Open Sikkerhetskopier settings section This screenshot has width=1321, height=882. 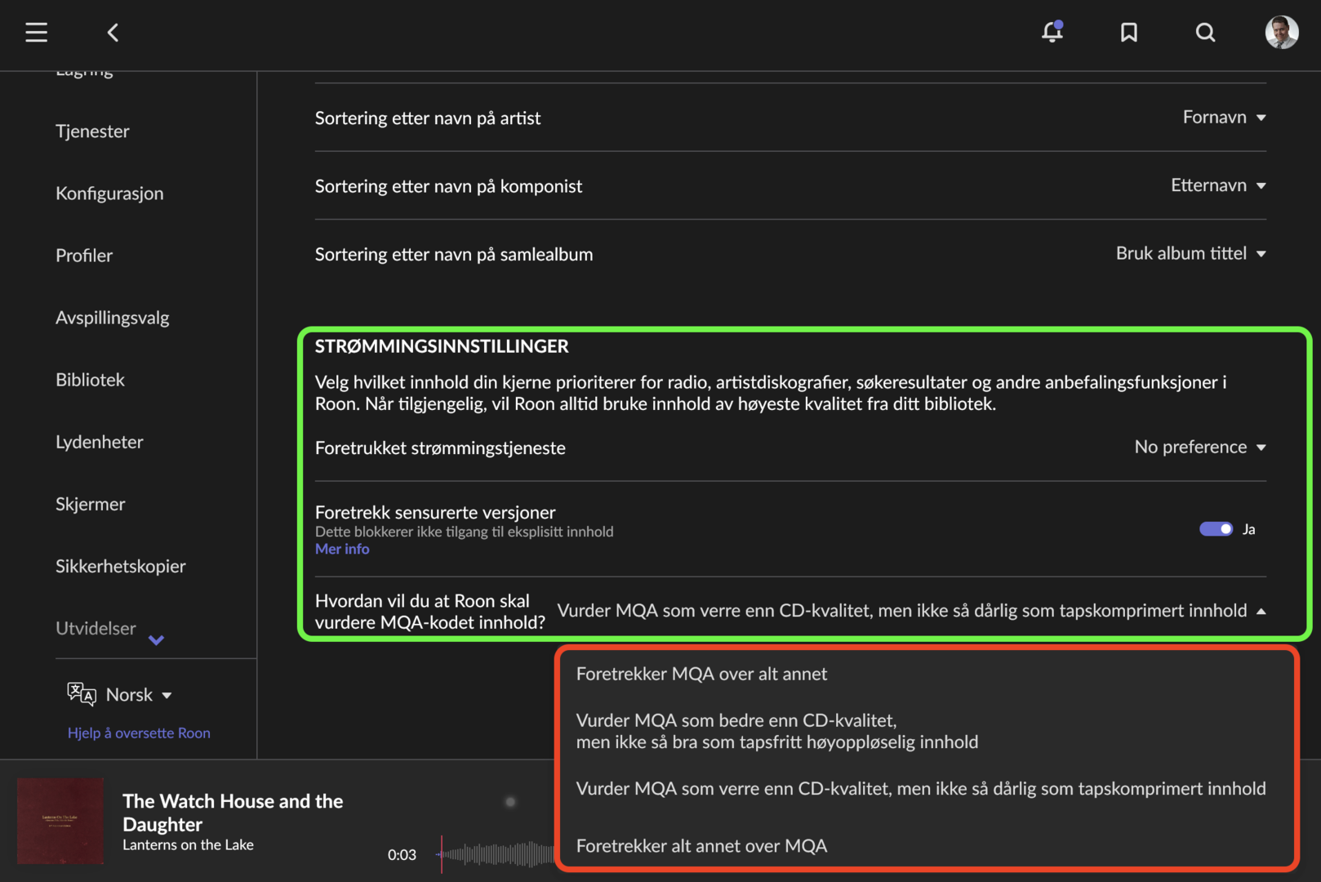point(121,565)
